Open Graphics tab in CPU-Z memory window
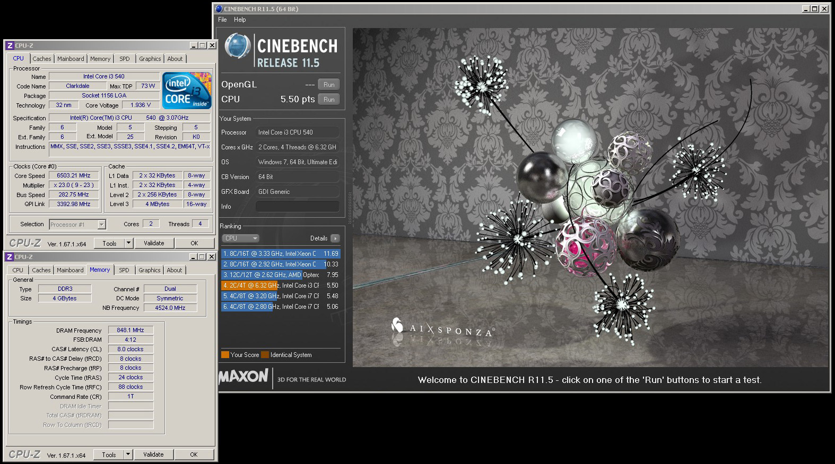 [150, 270]
